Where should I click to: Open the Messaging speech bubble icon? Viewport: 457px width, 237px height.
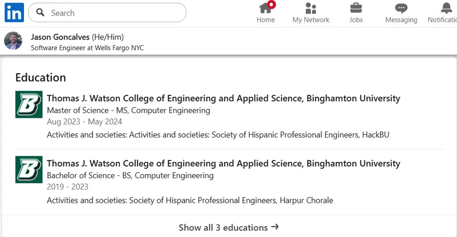(x=401, y=8)
